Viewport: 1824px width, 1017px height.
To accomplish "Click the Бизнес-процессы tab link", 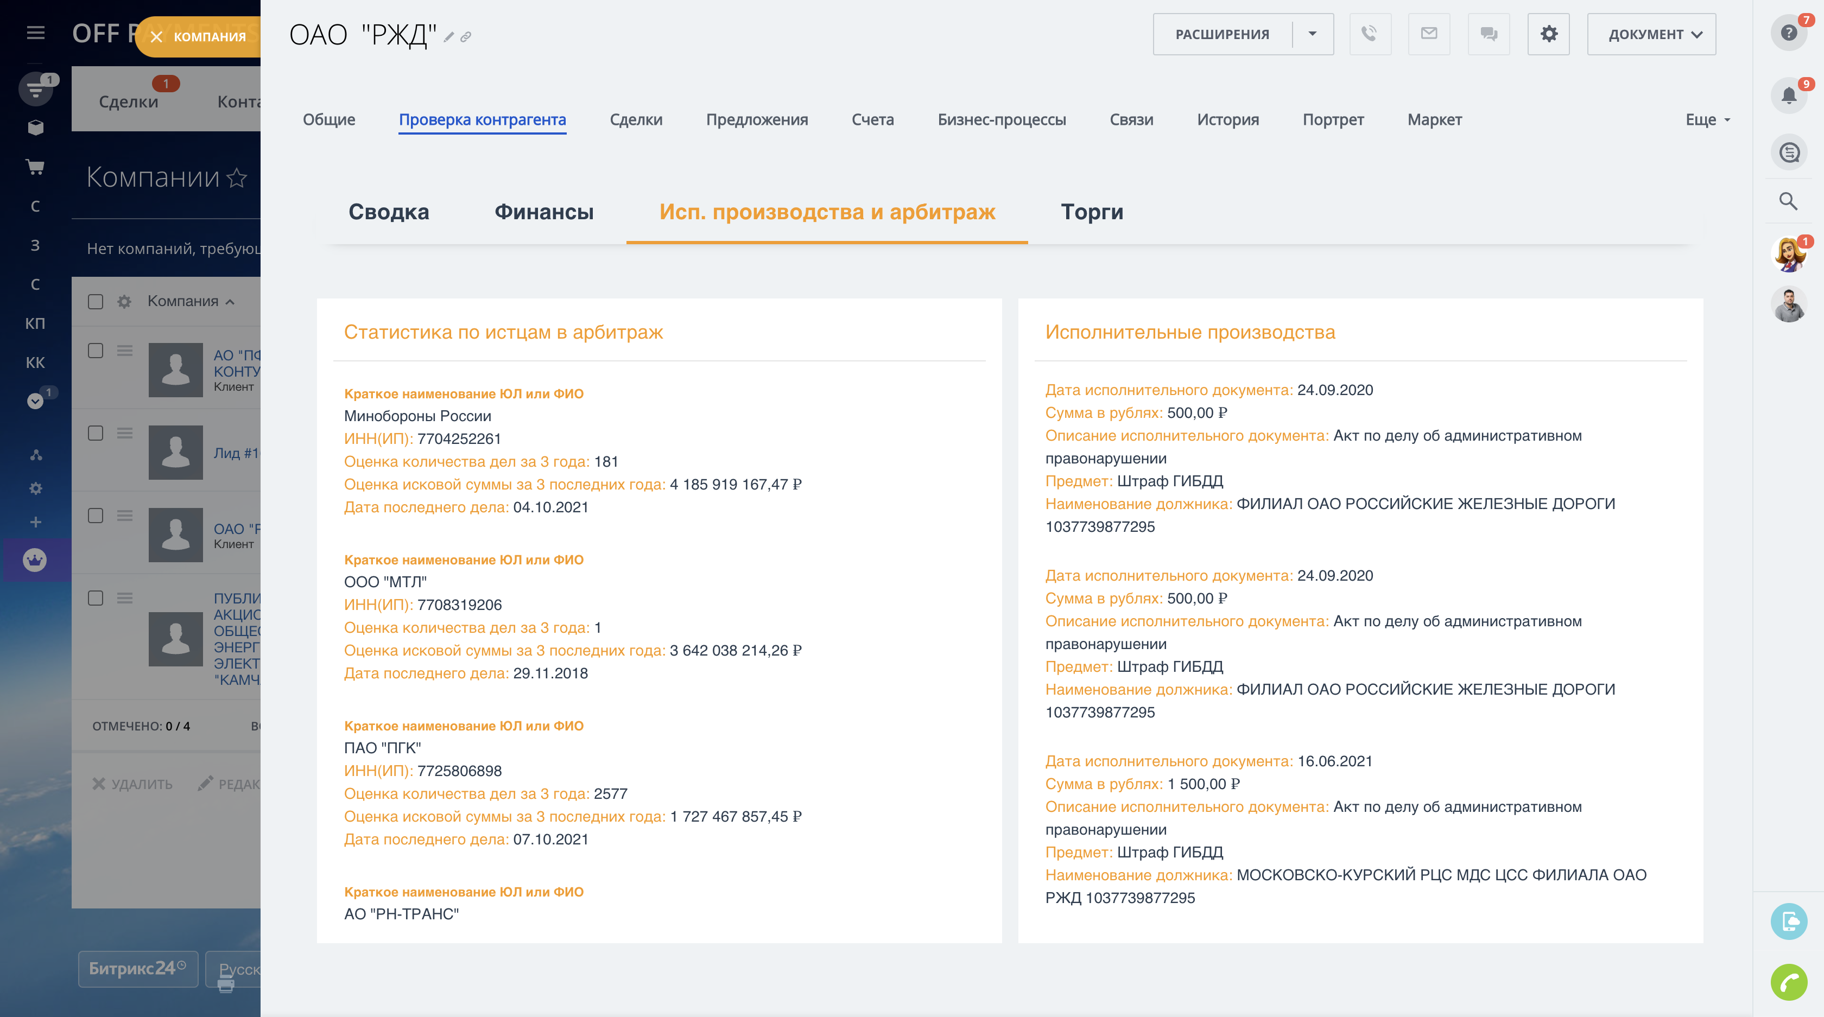I will (1001, 119).
